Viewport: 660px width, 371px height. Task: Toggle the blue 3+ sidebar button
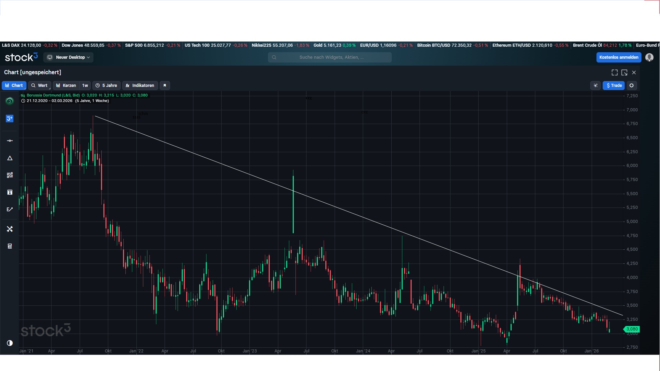[x=10, y=119]
